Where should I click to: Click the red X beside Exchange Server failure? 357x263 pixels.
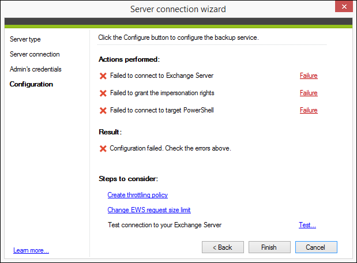103,76
